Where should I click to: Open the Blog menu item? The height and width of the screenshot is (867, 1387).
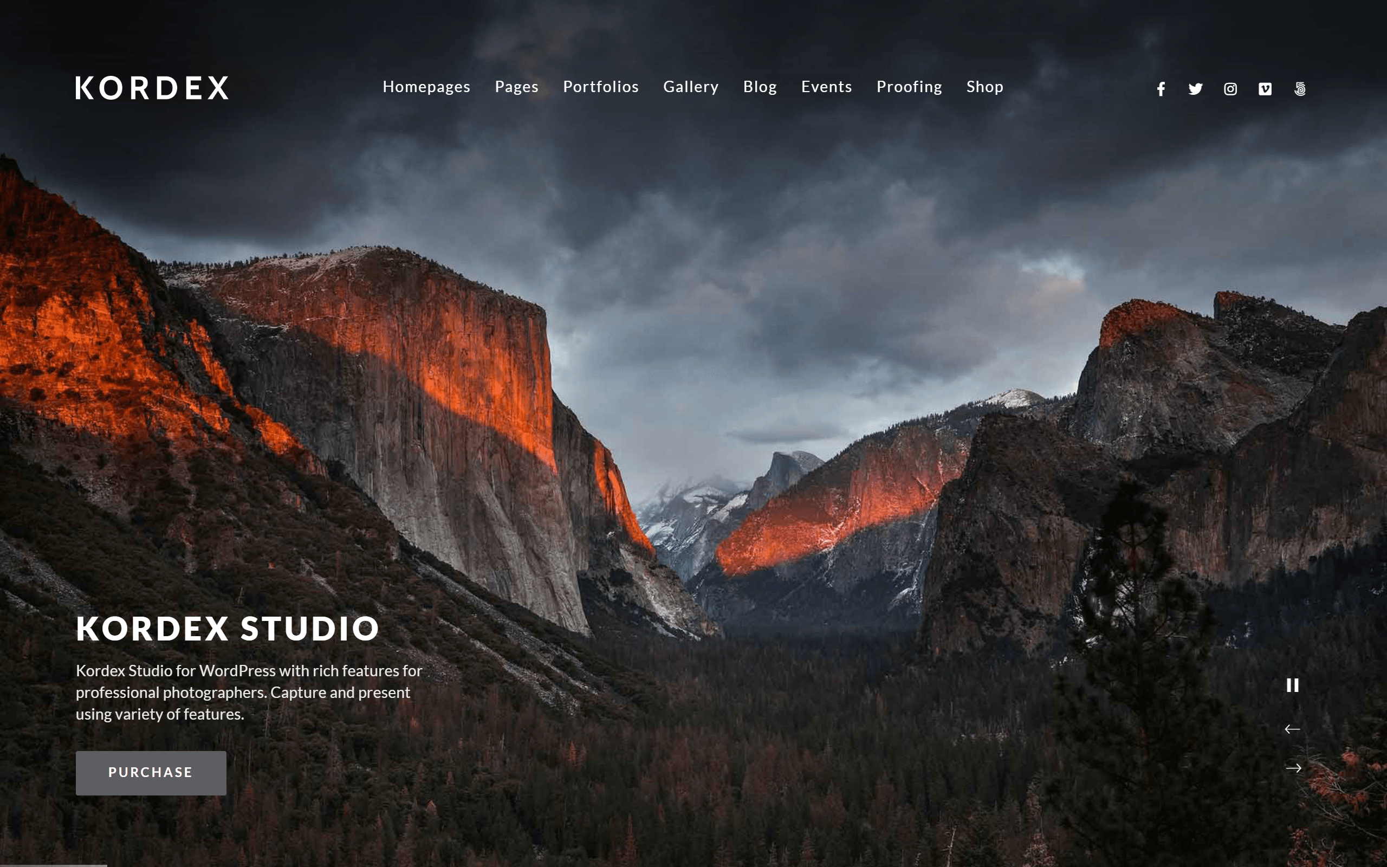point(760,86)
